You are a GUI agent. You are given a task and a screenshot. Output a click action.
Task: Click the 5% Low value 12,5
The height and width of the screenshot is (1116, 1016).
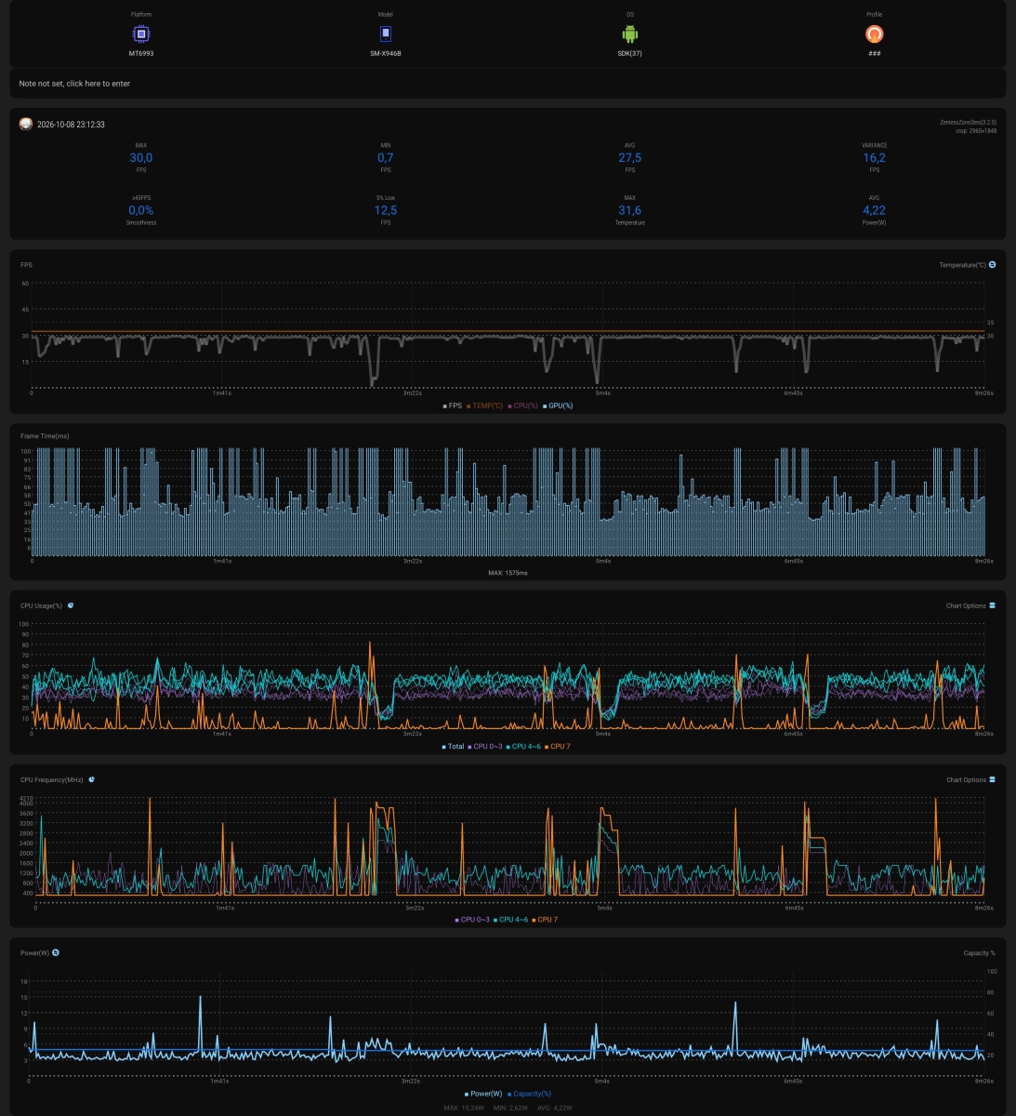(386, 210)
